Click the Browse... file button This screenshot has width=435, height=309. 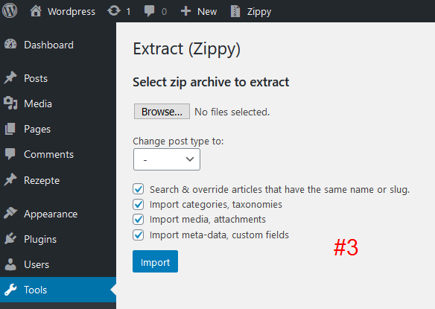pos(162,112)
